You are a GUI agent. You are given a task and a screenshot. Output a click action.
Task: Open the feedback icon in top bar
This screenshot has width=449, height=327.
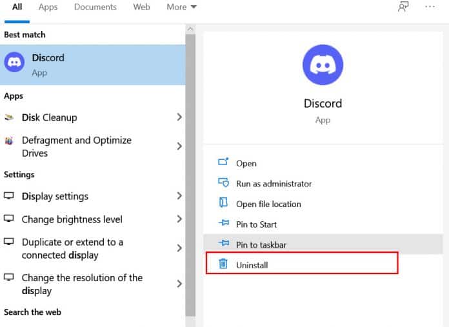(x=403, y=7)
